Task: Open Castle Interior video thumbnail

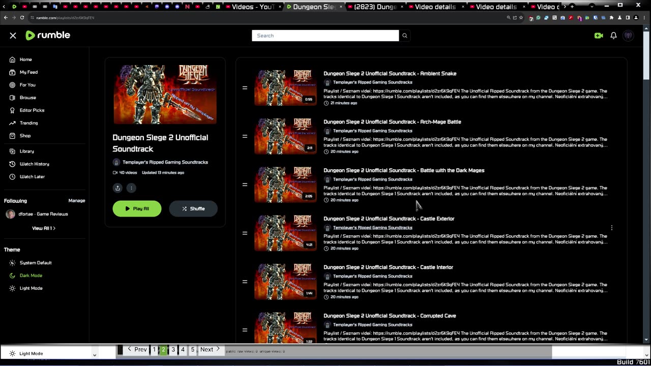Action: click(285, 282)
